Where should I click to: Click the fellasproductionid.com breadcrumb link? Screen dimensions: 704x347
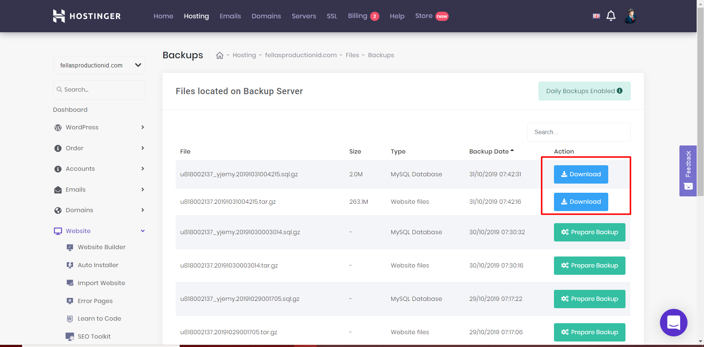301,55
